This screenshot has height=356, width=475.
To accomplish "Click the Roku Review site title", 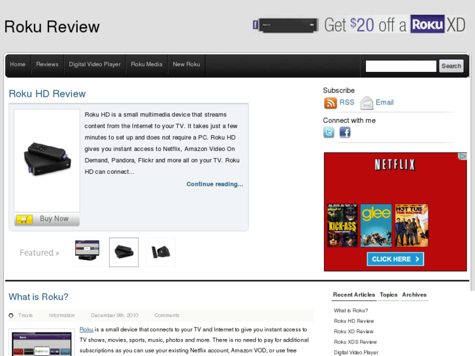I will (52, 27).
